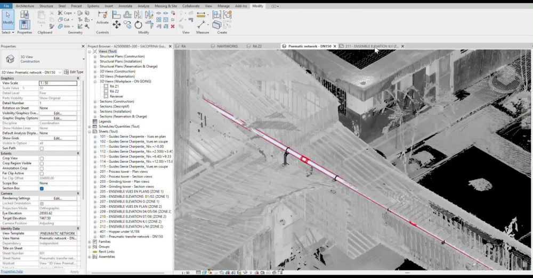Select the RA Z1 view in browser
The width and height of the screenshot is (533, 278).
coord(114,87)
